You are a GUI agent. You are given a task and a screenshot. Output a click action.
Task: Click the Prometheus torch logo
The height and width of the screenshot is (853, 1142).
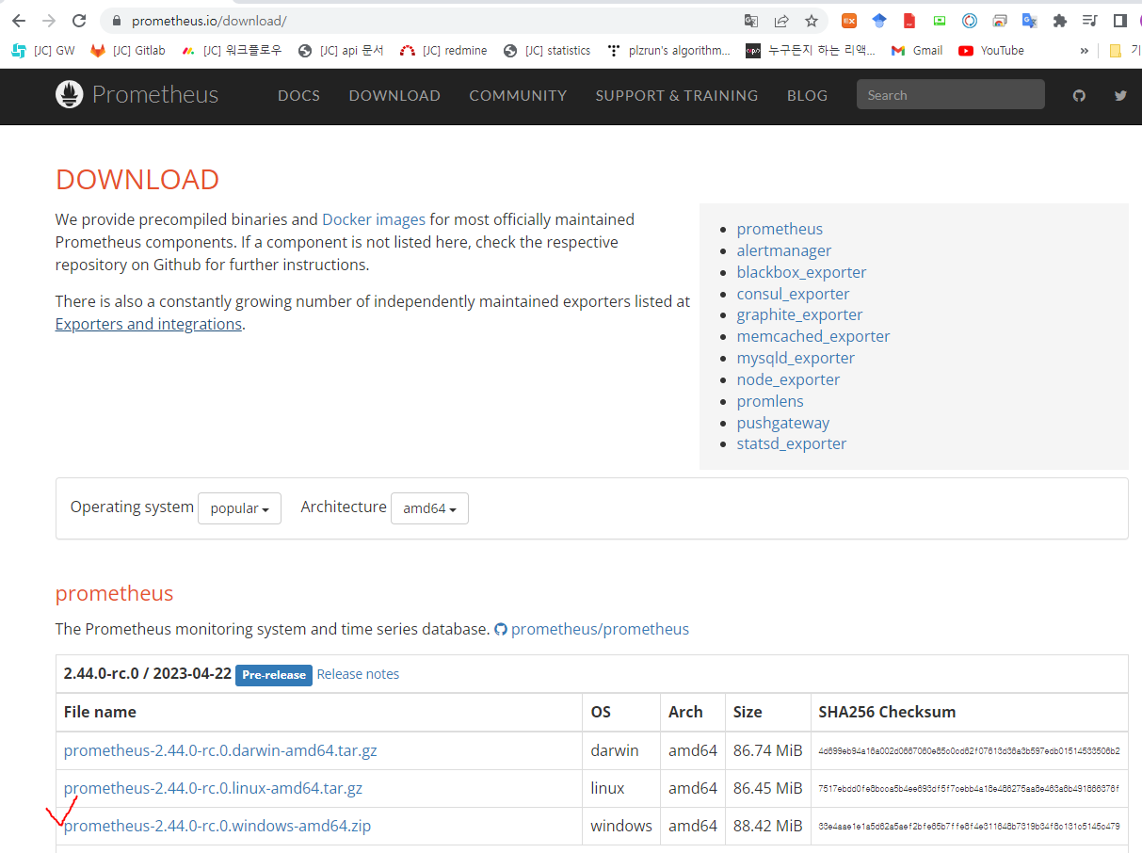coord(69,94)
